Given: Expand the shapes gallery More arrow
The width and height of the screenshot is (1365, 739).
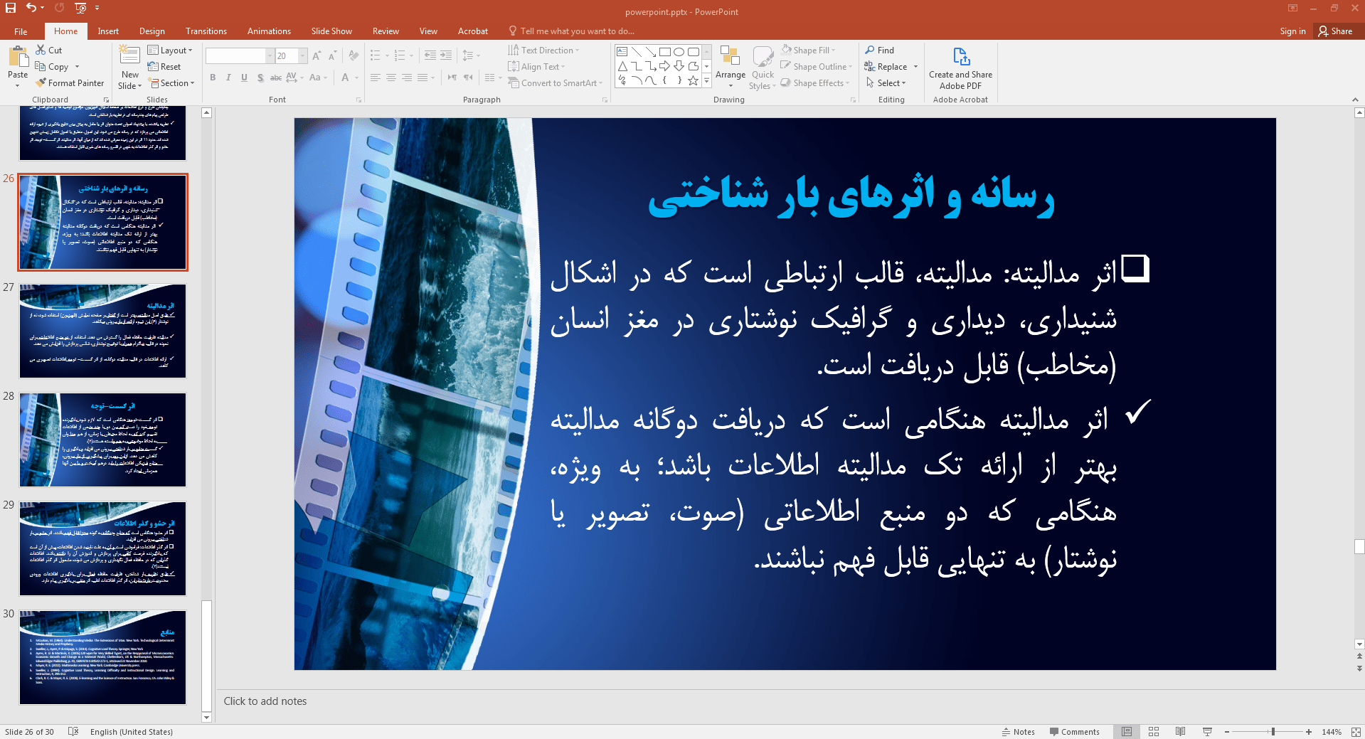Looking at the screenshot, I should pyautogui.click(x=707, y=82).
